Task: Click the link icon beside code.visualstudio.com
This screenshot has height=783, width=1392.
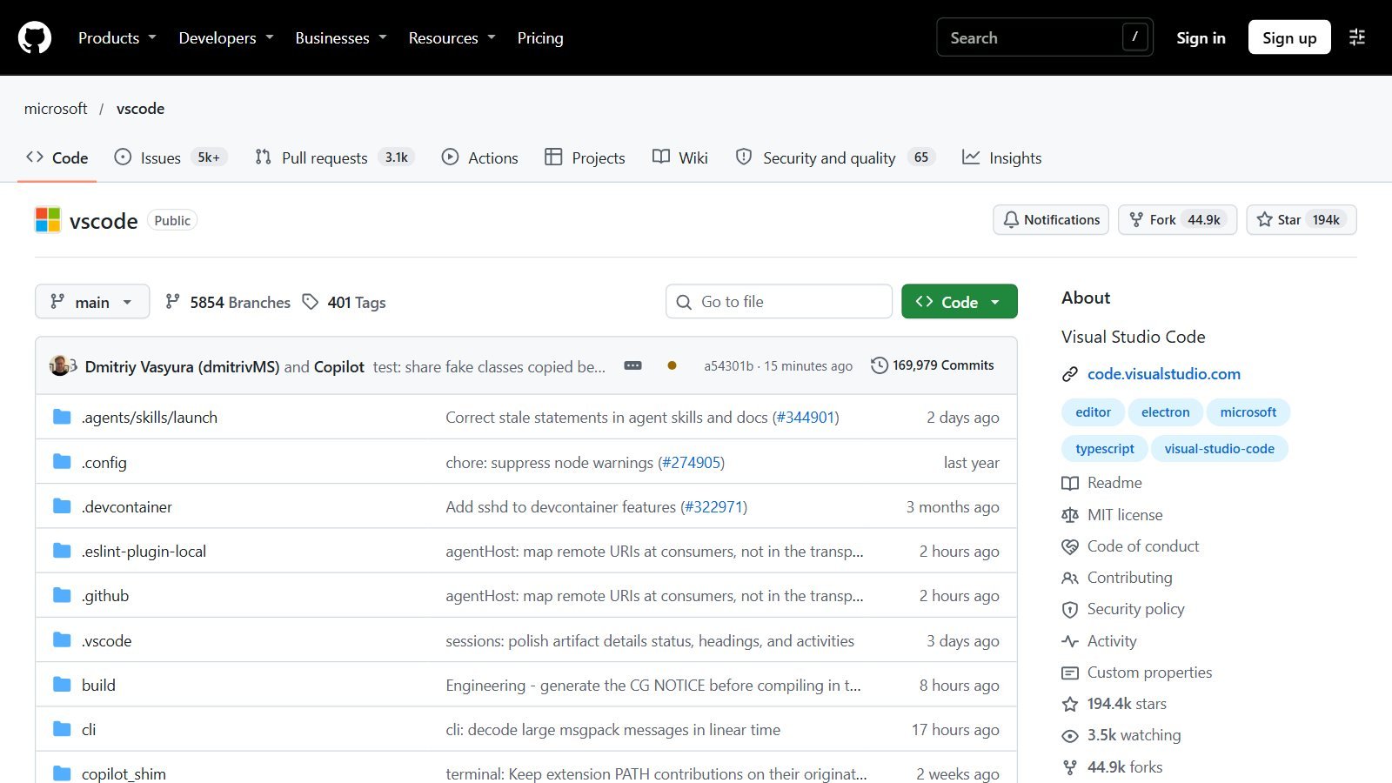Action: [1070, 374]
